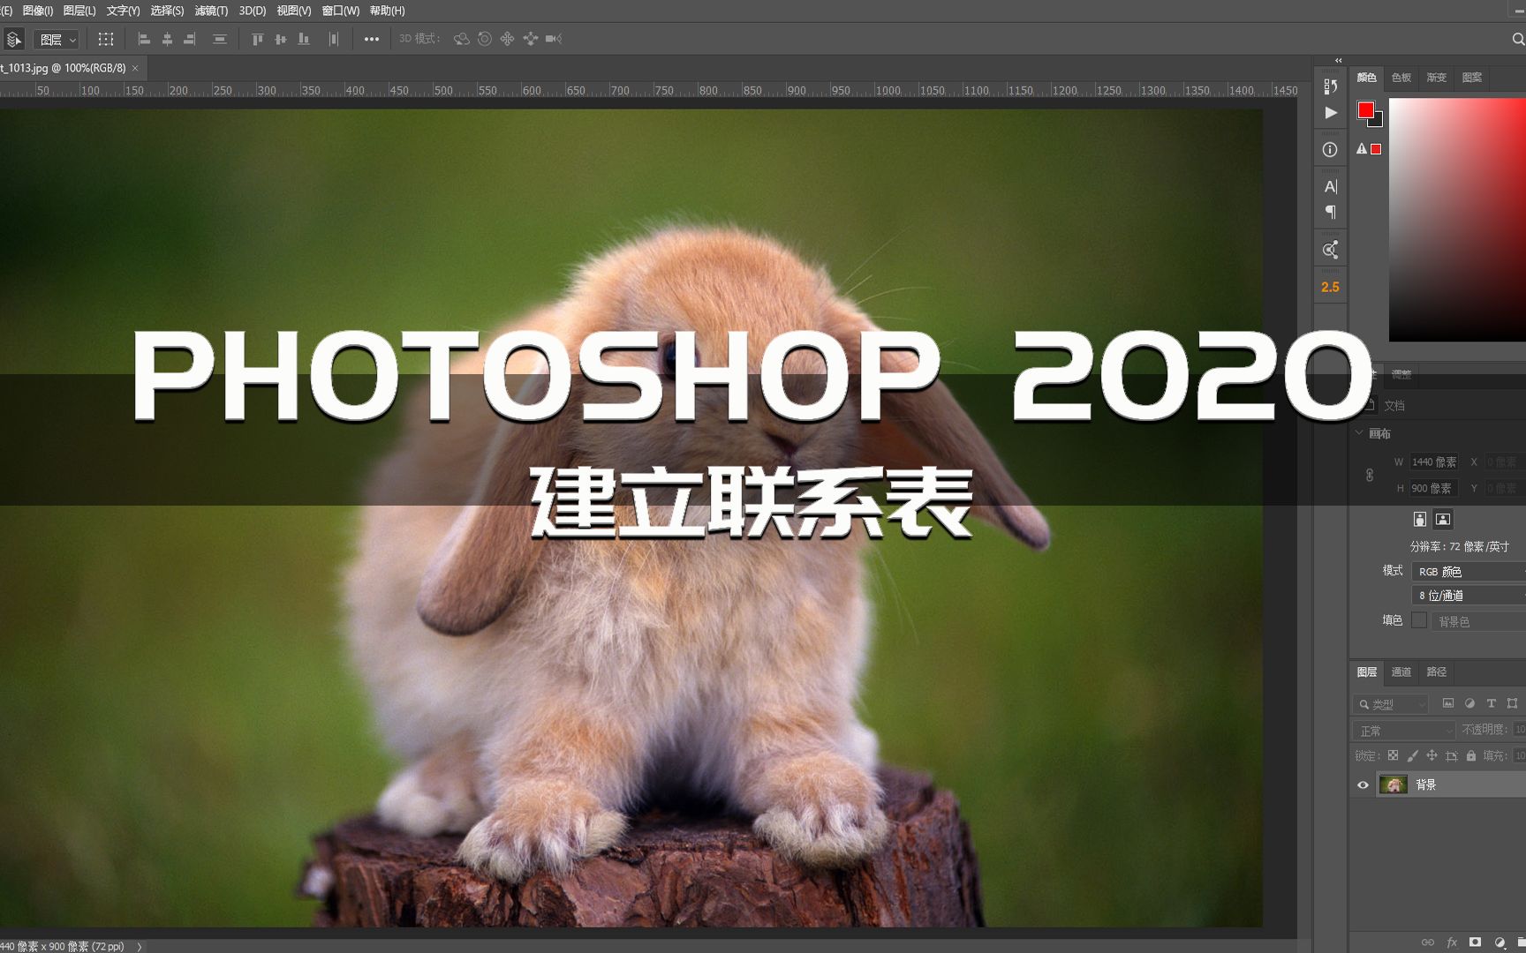Image resolution: width=1526 pixels, height=953 pixels.
Task: Open the blend mode dropdown showing 正常
Action: coord(1402,730)
